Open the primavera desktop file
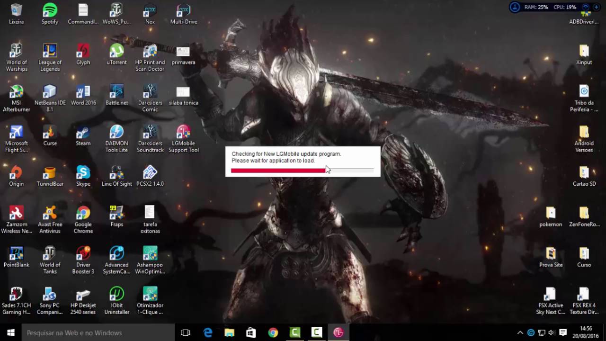The image size is (606, 341). [184, 54]
